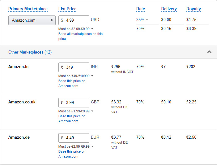Click the List Price column header
Image resolution: width=217 pixels, height=165 pixels.
(67, 9)
